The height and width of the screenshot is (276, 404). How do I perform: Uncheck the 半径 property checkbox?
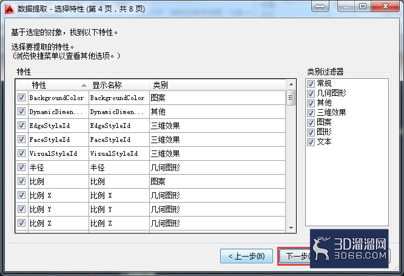coord(21,167)
